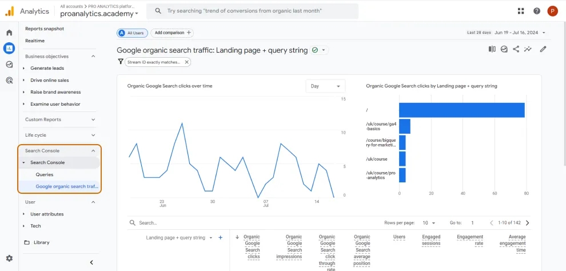Select the Search Console subtopic item
566x271 pixels.
(47, 162)
